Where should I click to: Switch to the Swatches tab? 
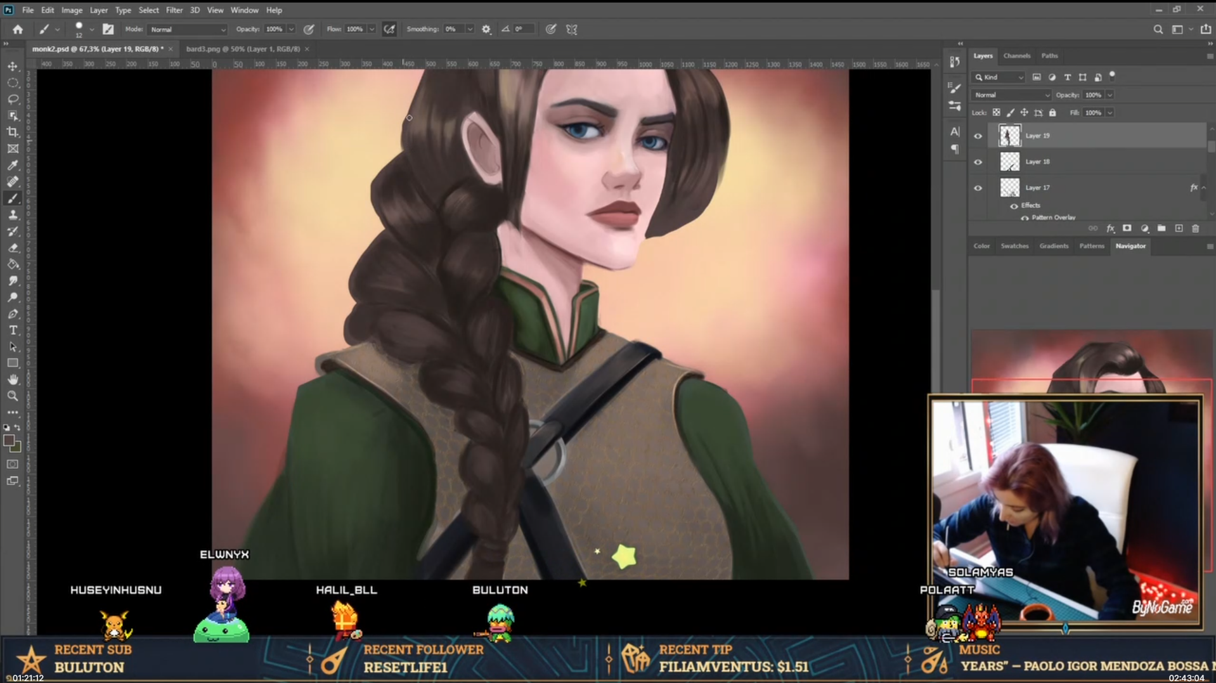(x=1014, y=246)
